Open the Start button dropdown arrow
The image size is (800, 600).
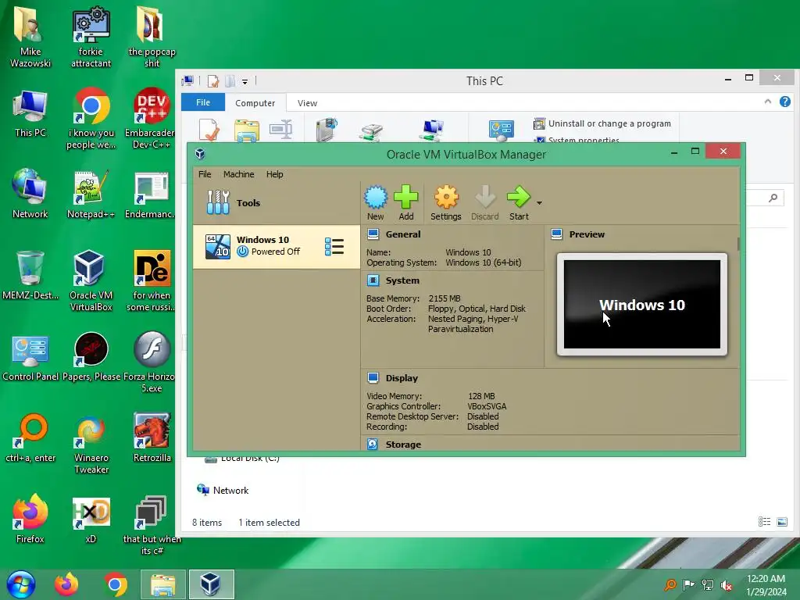coord(539,203)
